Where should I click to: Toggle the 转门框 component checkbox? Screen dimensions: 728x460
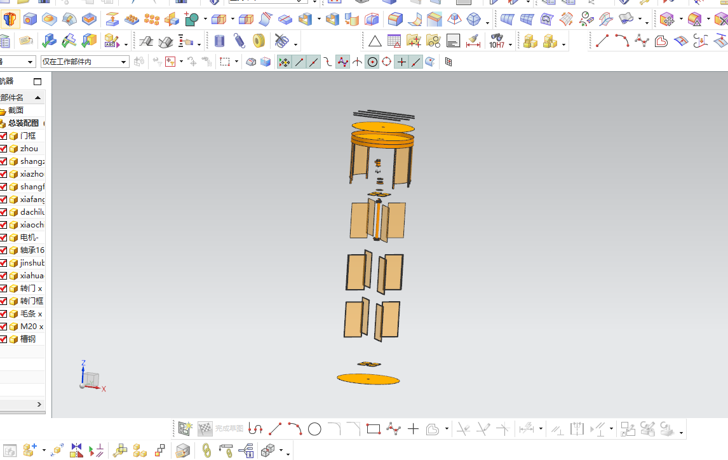4,301
